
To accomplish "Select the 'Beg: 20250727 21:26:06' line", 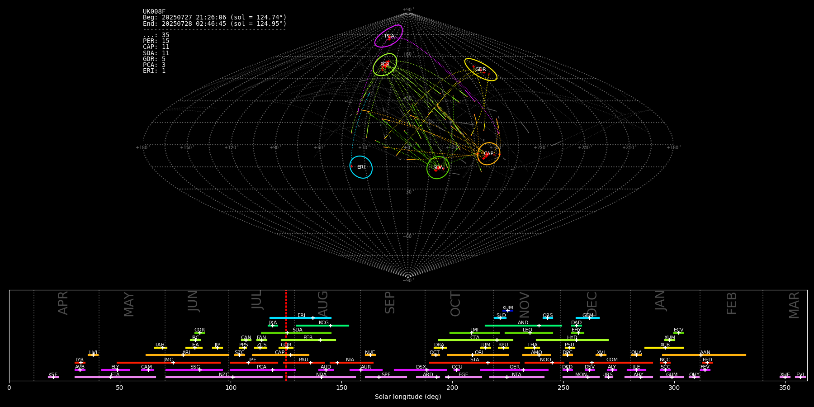I will (215, 18).
